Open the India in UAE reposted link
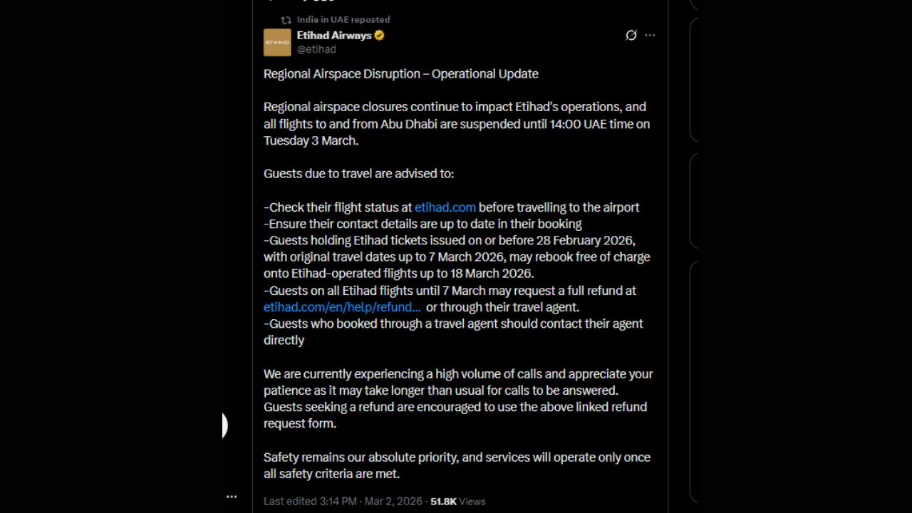Image resolution: width=912 pixels, height=513 pixels. coord(343,20)
